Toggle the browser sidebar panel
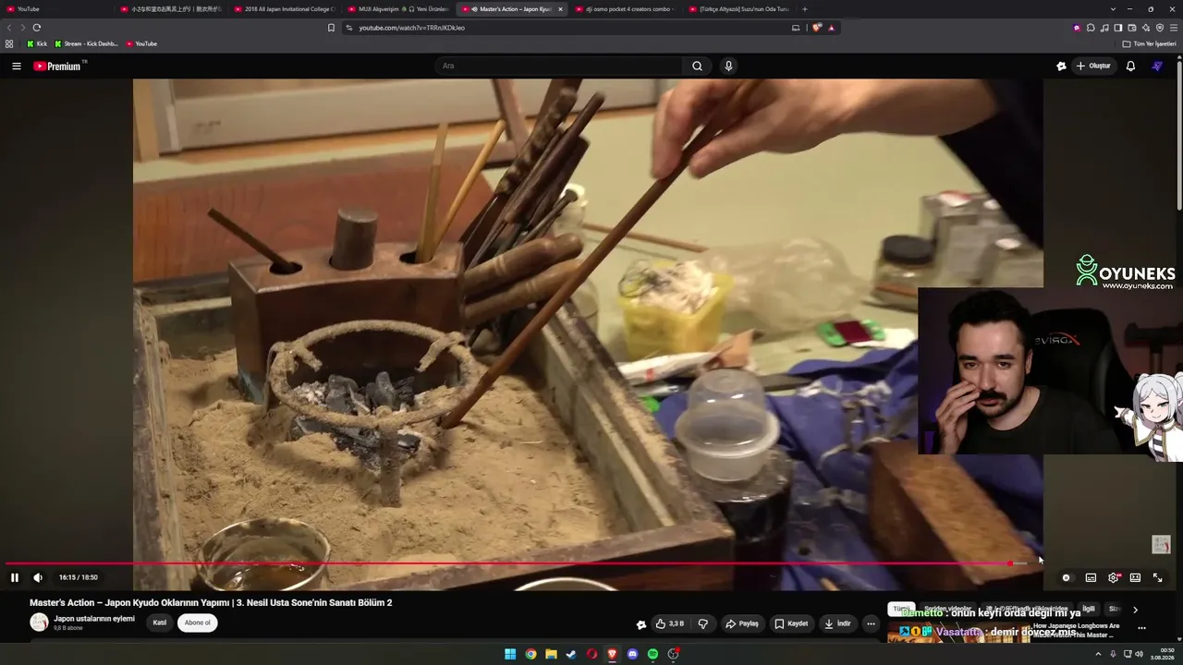Screen dimensions: 1183x665 pyautogui.click(x=1118, y=28)
